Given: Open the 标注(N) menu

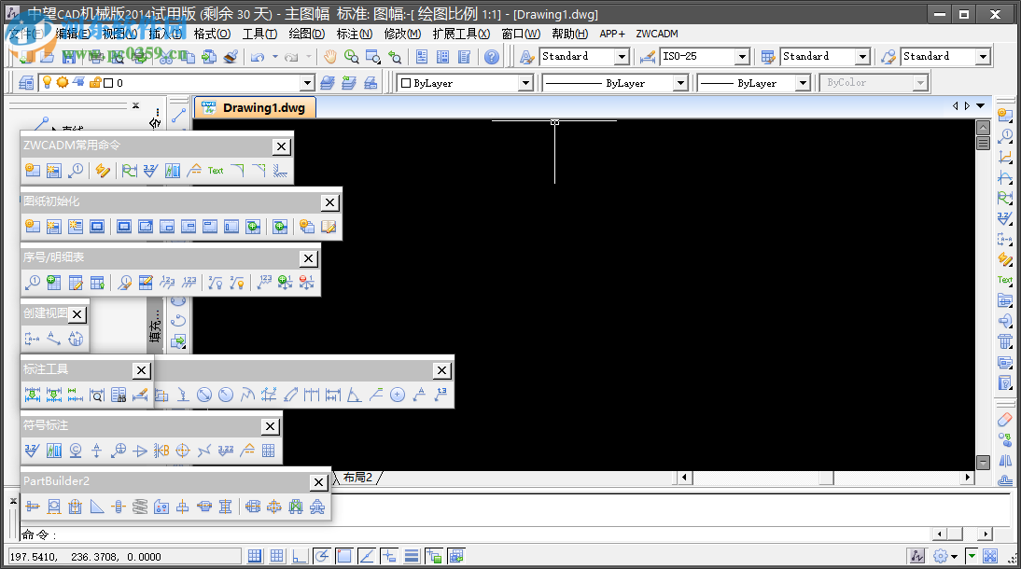Looking at the screenshot, I should [x=355, y=34].
